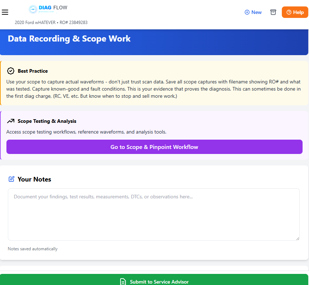The width and height of the screenshot is (309, 285).
Task: Click the Scope Testing & Analysis heading
Action: pyautogui.click(x=47, y=121)
